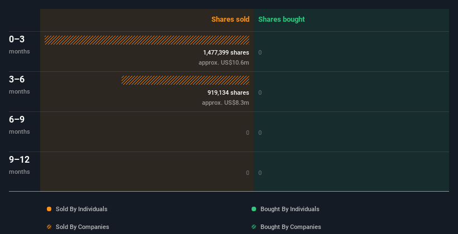
Task: Click the Shares bought column header
Action: point(282,19)
